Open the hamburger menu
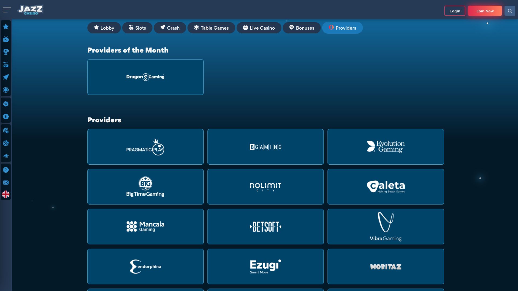The height and width of the screenshot is (291, 518). tap(6, 10)
